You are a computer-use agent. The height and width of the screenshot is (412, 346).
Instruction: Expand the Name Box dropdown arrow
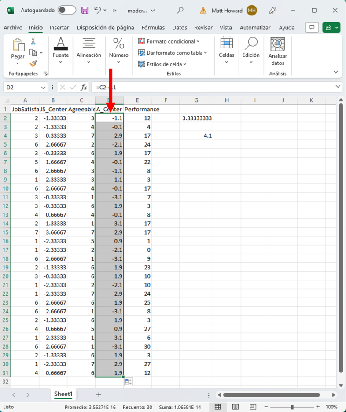click(43, 88)
